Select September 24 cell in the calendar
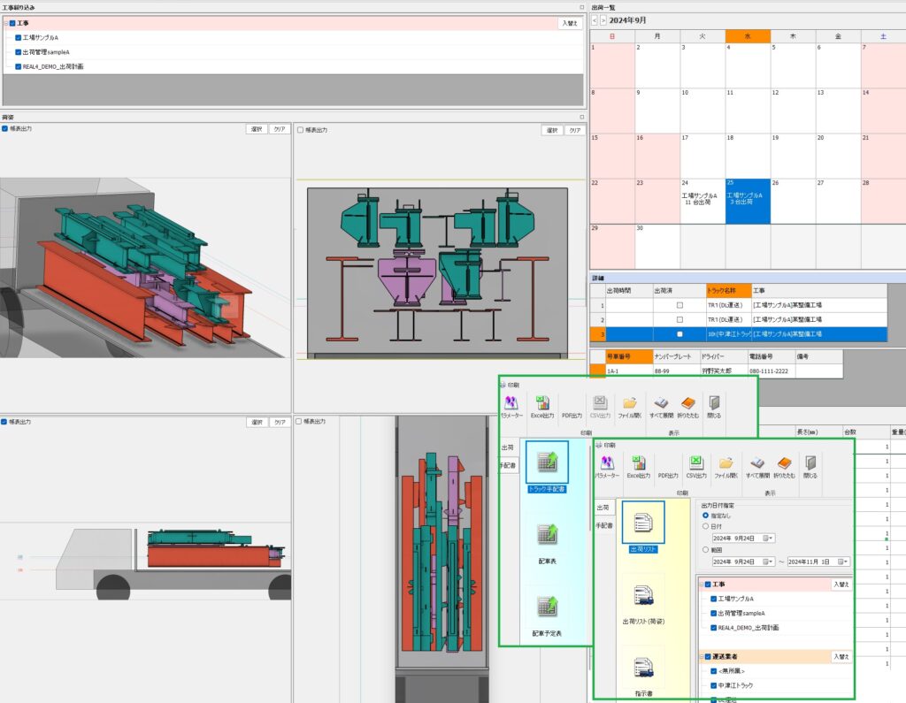906x703 pixels. (x=702, y=200)
